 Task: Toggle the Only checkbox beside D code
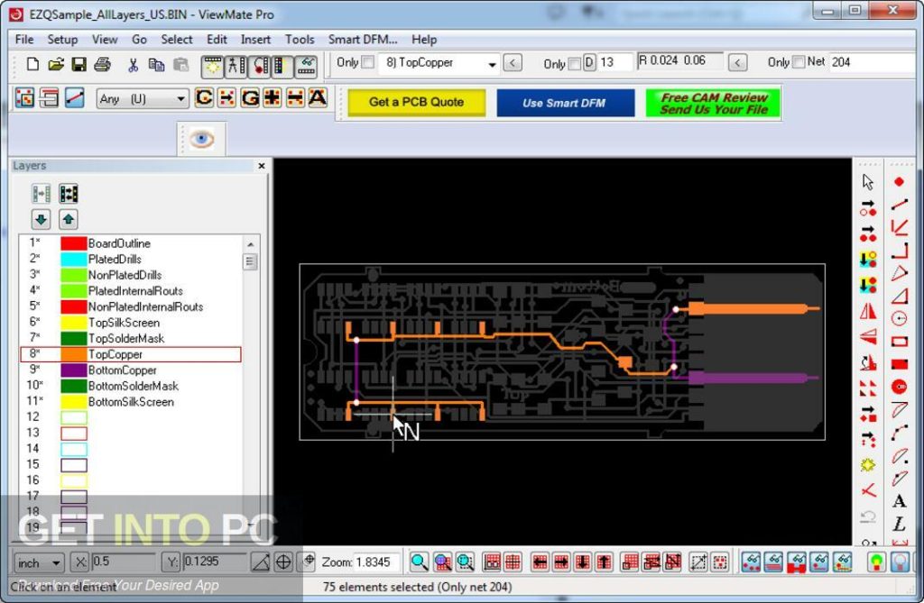click(x=574, y=63)
